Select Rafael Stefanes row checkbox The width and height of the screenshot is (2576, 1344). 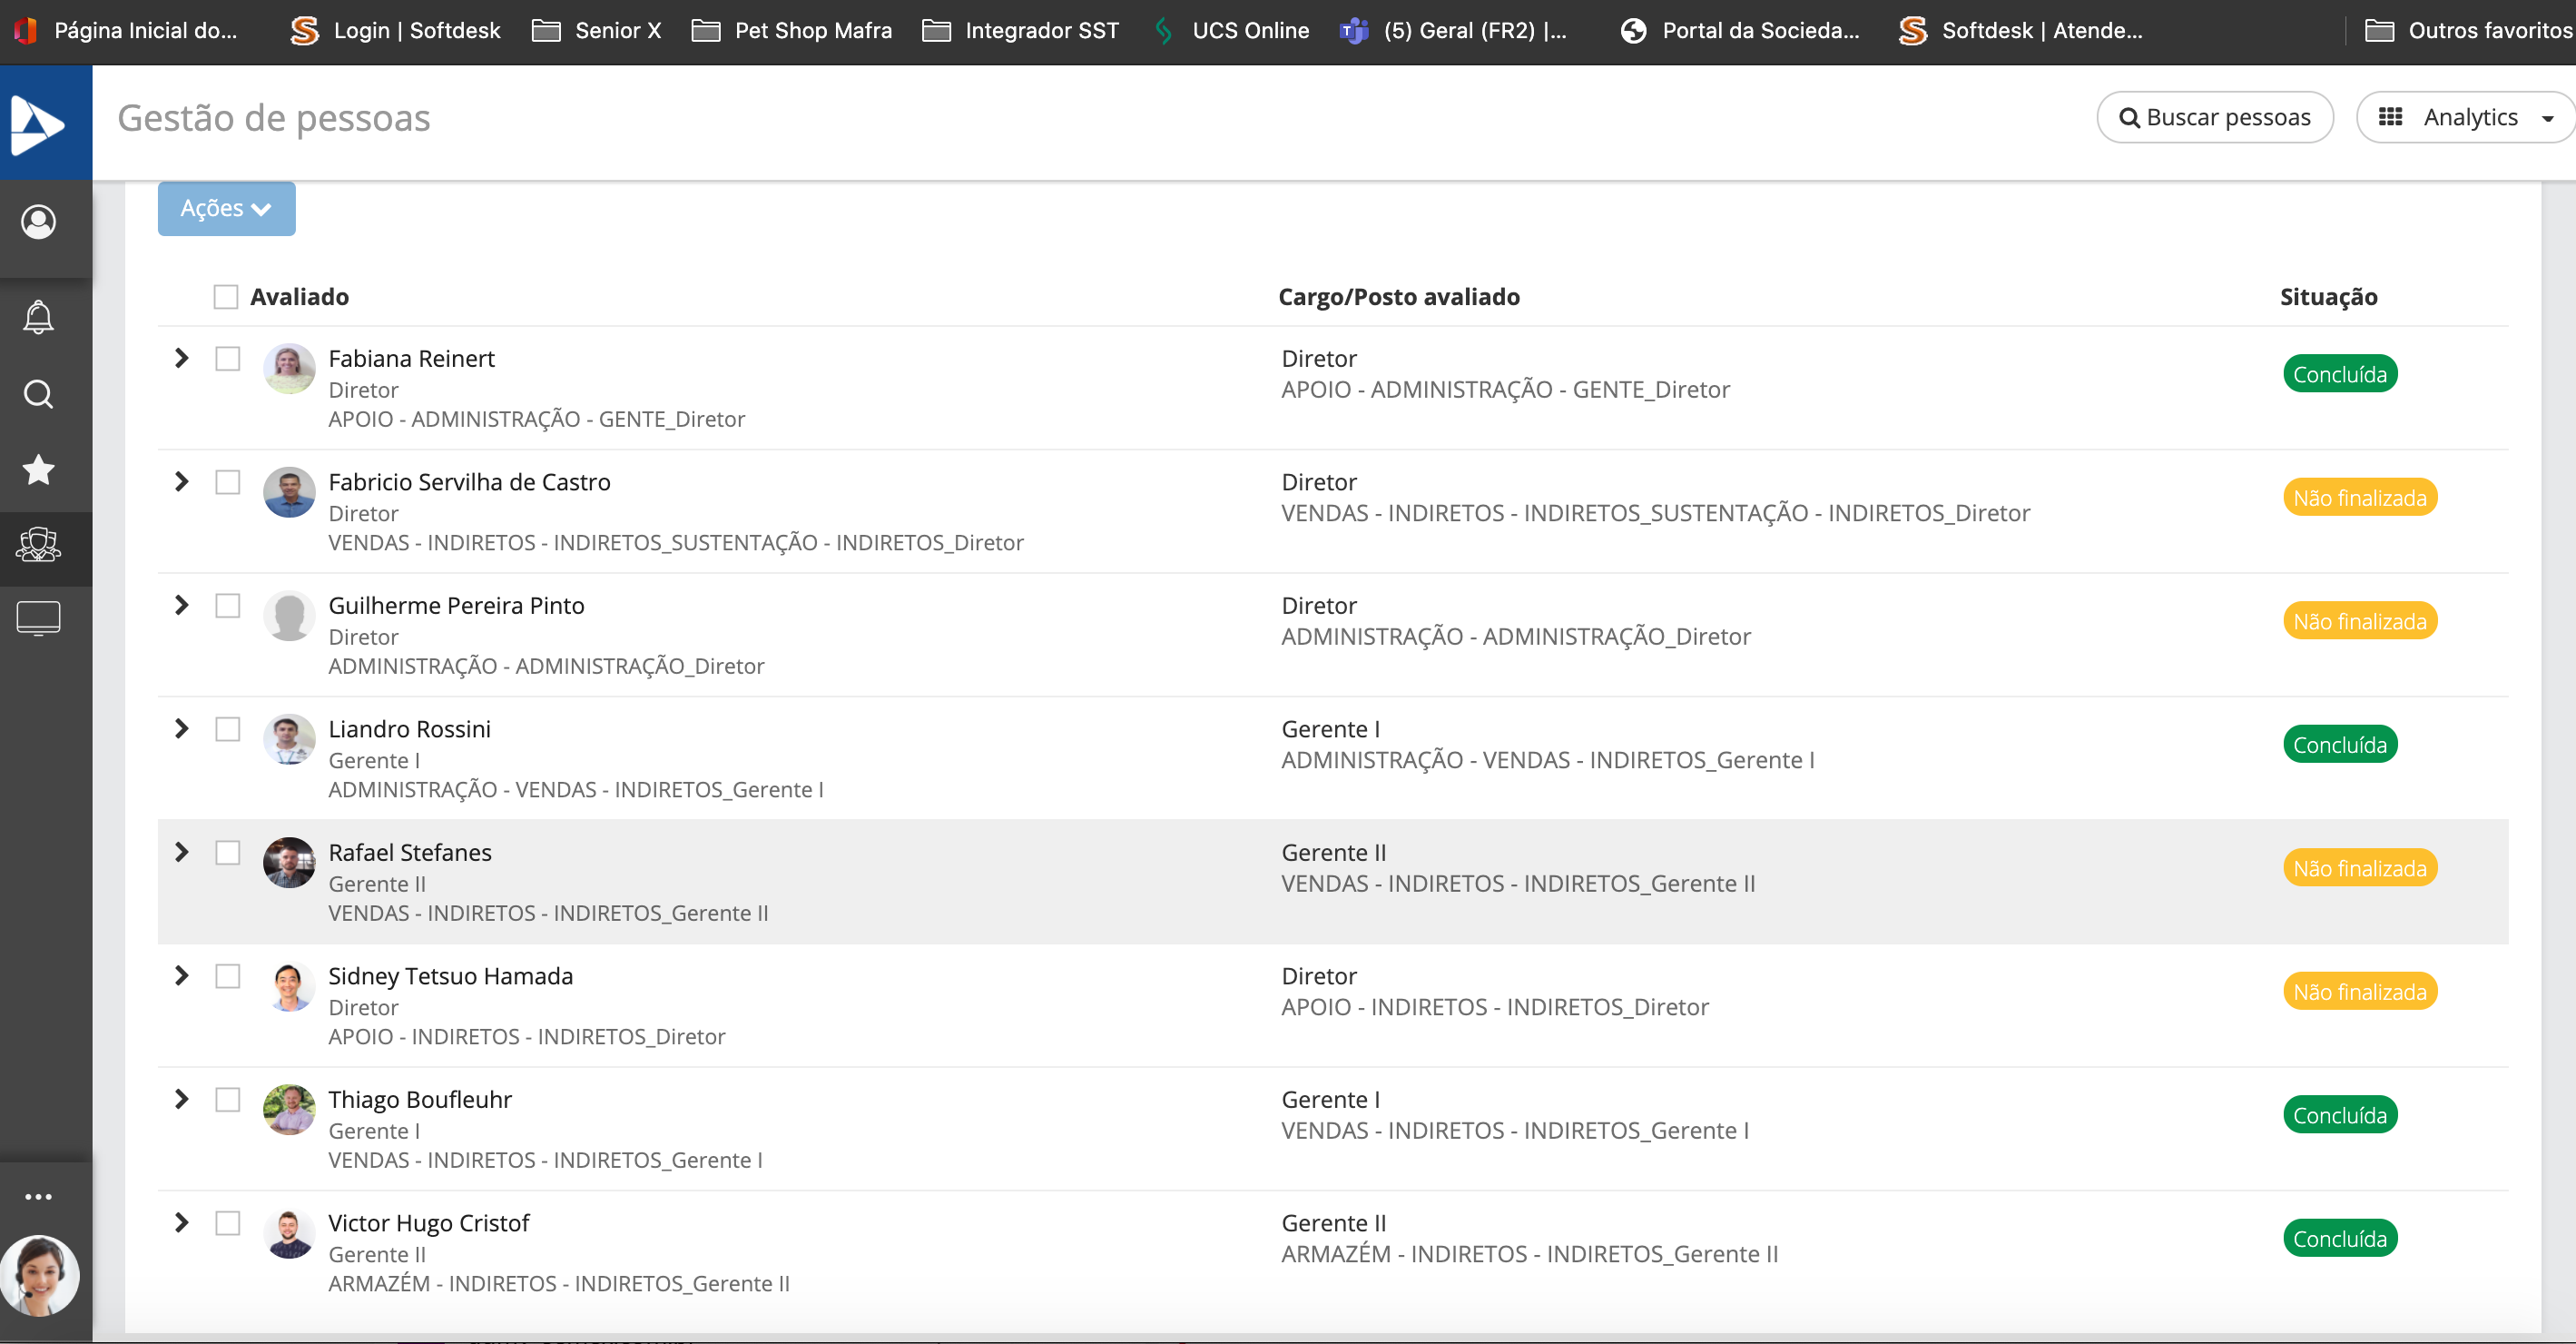[x=228, y=853]
